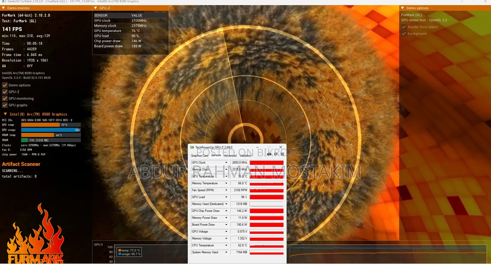Click the Artifact Scanner heading
The image size is (491, 264).
coord(21,164)
